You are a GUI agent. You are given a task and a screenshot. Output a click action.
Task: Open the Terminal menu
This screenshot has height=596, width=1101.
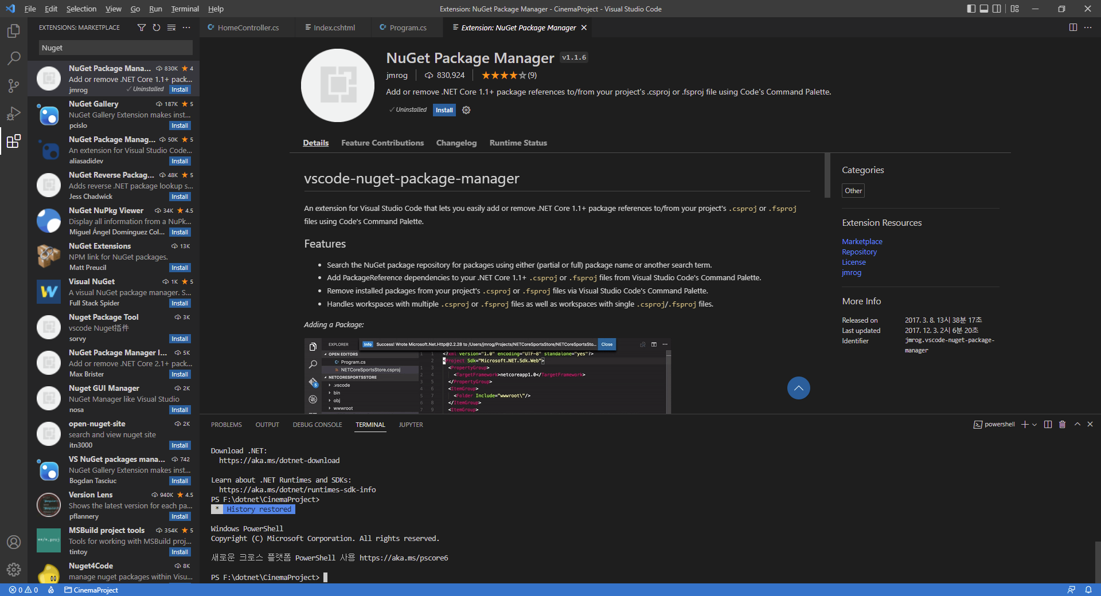coord(185,9)
